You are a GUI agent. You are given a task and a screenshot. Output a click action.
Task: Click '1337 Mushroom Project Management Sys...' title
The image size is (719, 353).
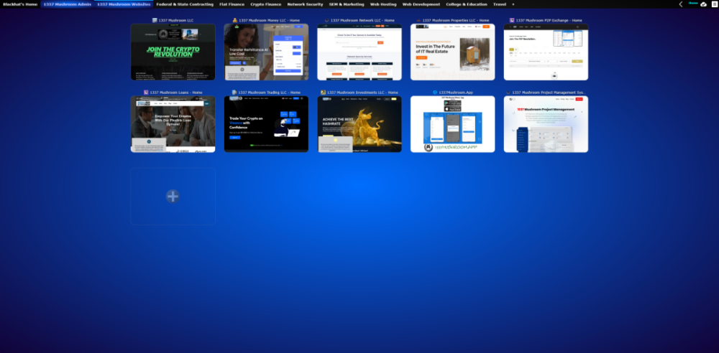coord(549,93)
